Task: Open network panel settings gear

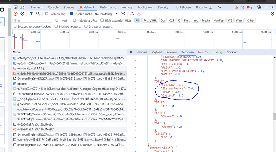Action: click(272, 14)
